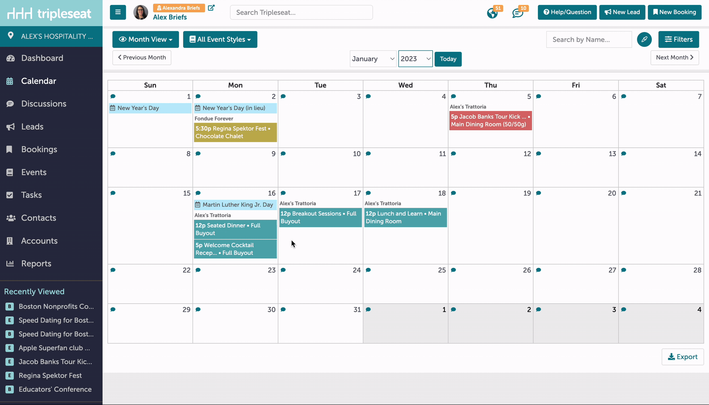Click the Help/Question button
Image resolution: width=709 pixels, height=405 pixels.
[567, 12]
